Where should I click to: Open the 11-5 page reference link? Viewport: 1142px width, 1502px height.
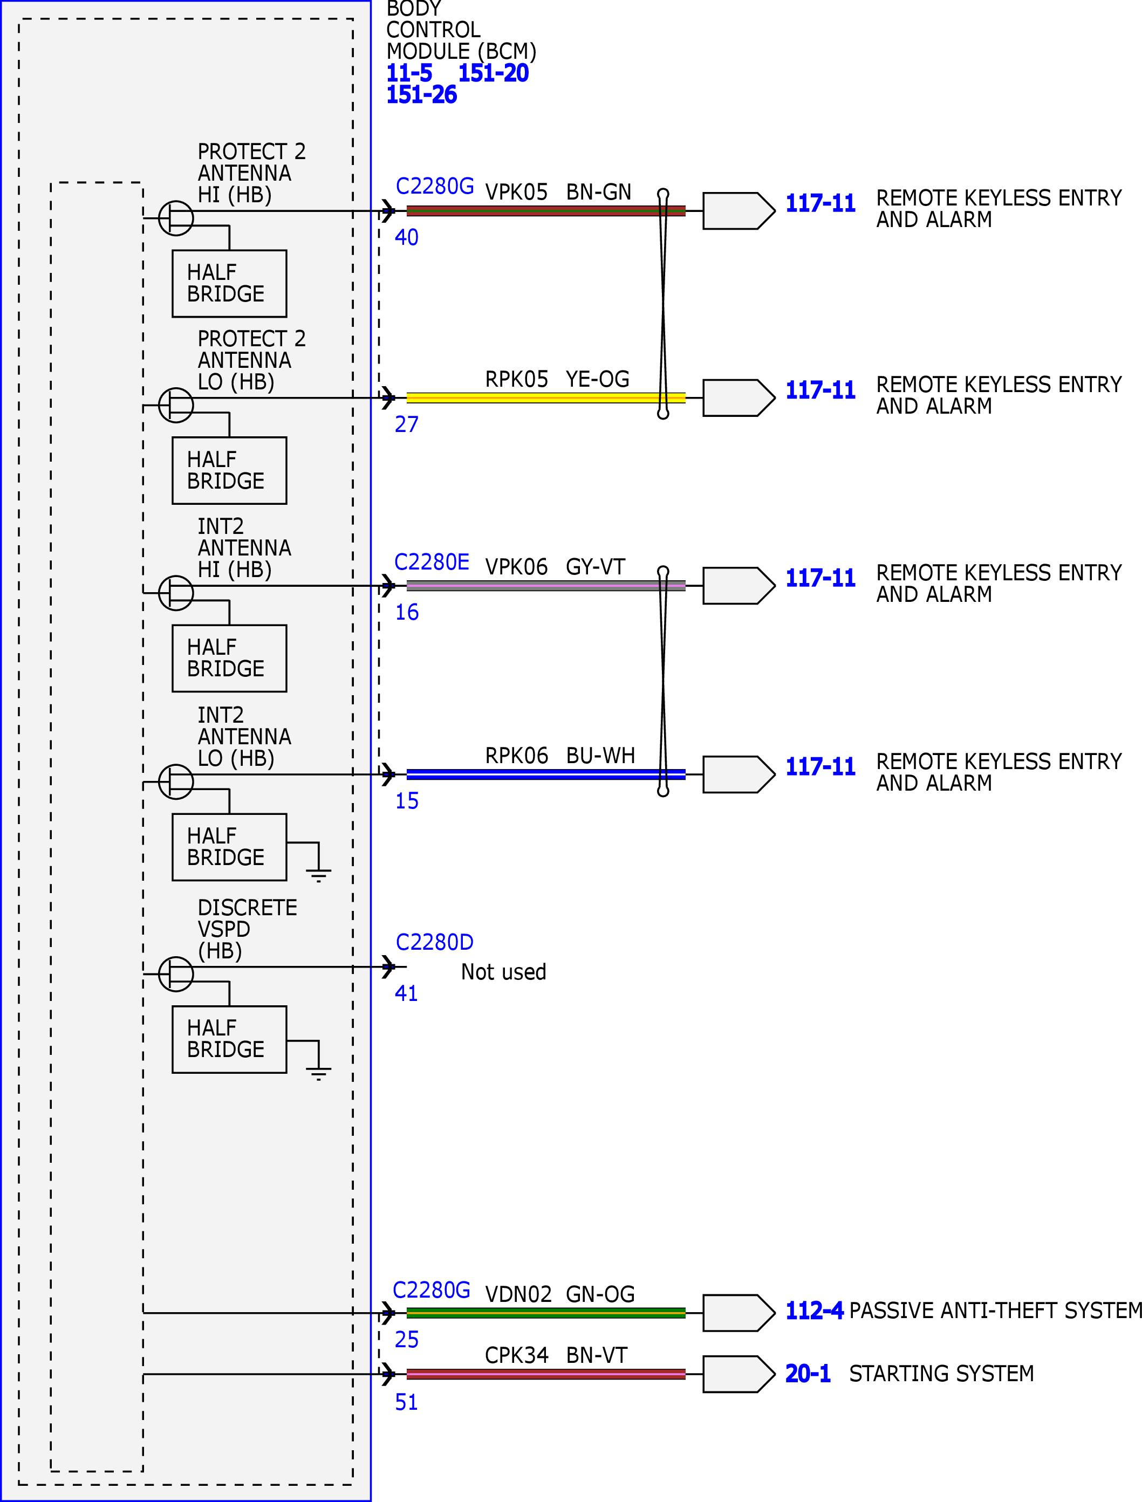click(x=409, y=73)
